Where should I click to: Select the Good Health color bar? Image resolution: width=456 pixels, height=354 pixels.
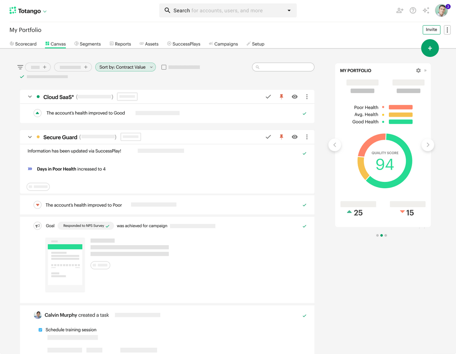(400, 122)
